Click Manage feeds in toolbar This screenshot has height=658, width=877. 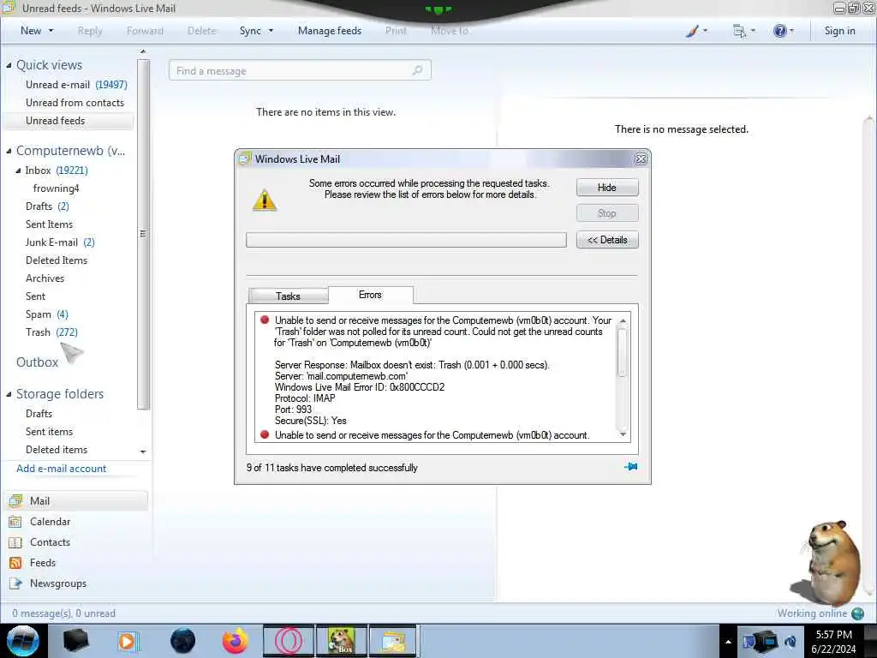(x=330, y=31)
